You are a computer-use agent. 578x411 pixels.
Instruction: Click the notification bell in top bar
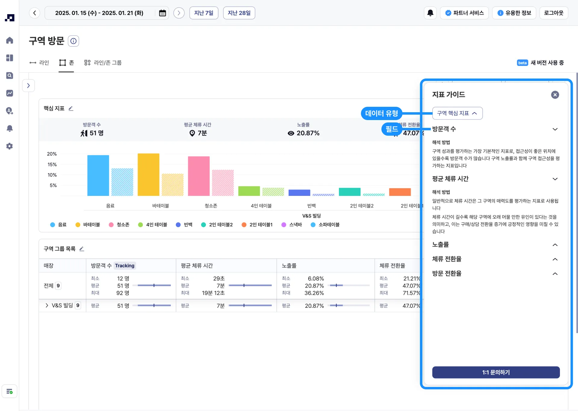(x=430, y=13)
